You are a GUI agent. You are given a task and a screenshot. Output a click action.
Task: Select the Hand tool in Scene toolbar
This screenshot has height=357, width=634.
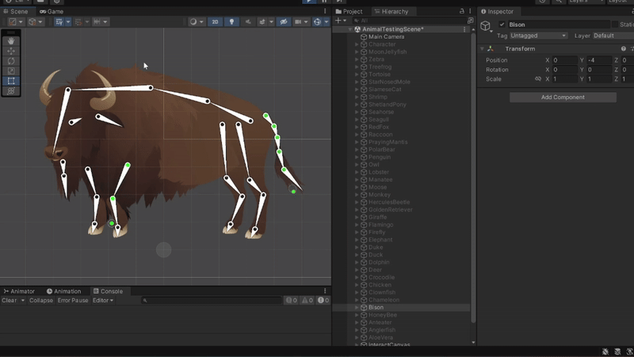[x=11, y=40]
